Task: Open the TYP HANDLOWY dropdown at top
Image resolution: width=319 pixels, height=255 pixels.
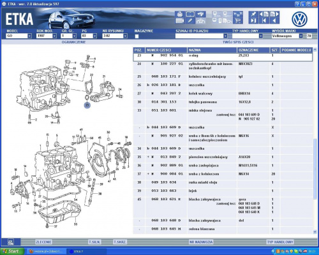Action: point(261,36)
